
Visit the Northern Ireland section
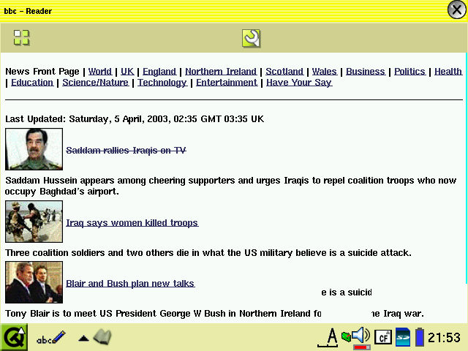(x=221, y=72)
